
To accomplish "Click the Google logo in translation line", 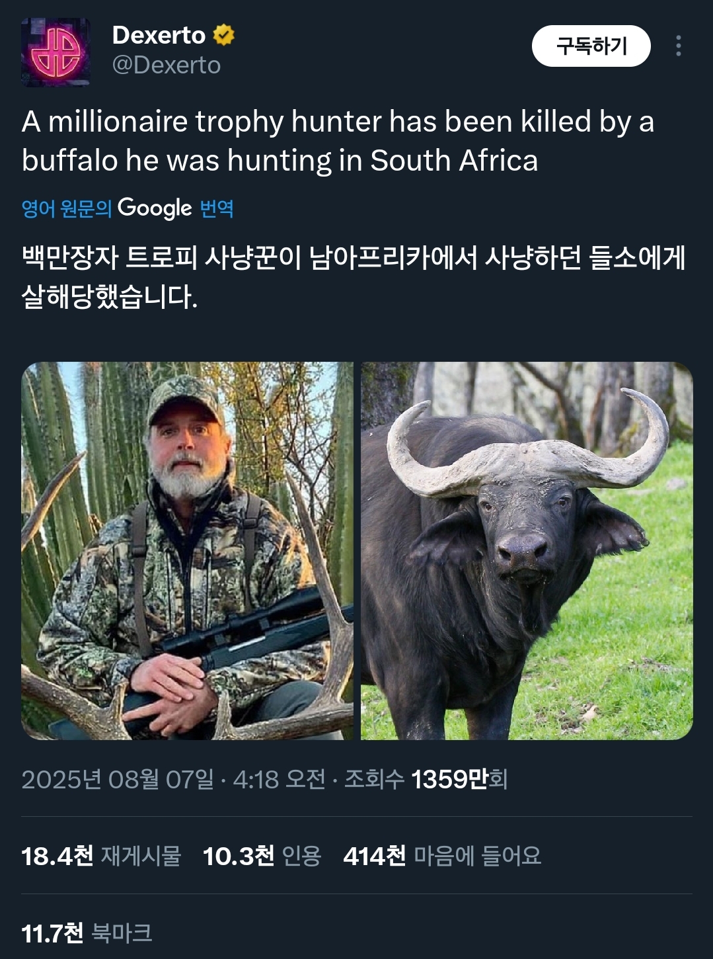I will coord(155,208).
